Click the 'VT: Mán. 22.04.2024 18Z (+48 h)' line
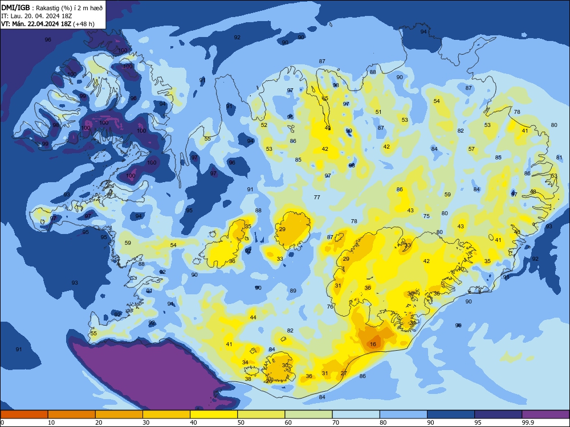Image resolution: width=570 pixels, height=427 pixels. tap(48, 24)
